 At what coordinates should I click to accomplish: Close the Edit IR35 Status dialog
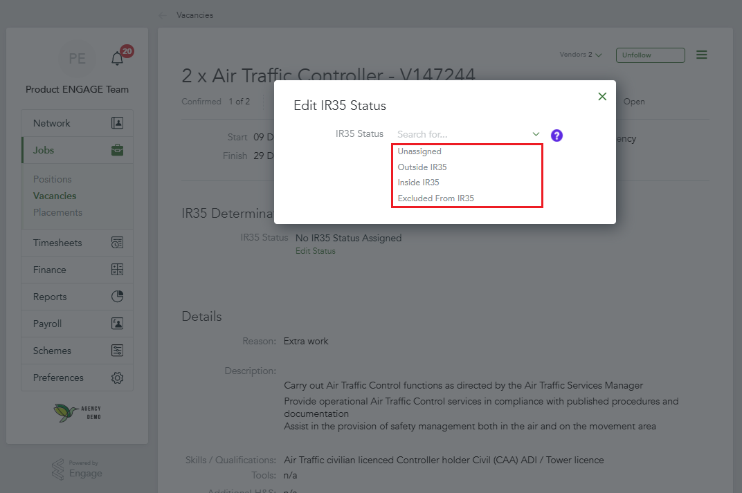[602, 96]
